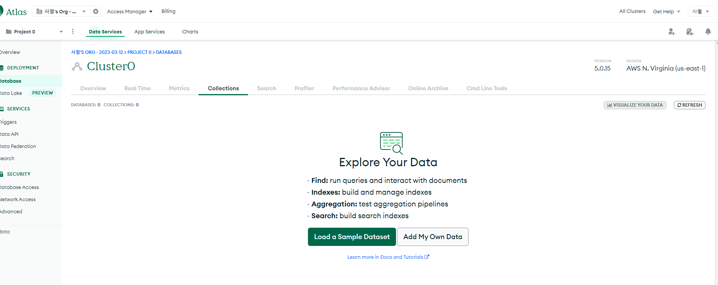The width and height of the screenshot is (718, 285).
Task: Open the Access Manager dropdown
Action: click(130, 11)
